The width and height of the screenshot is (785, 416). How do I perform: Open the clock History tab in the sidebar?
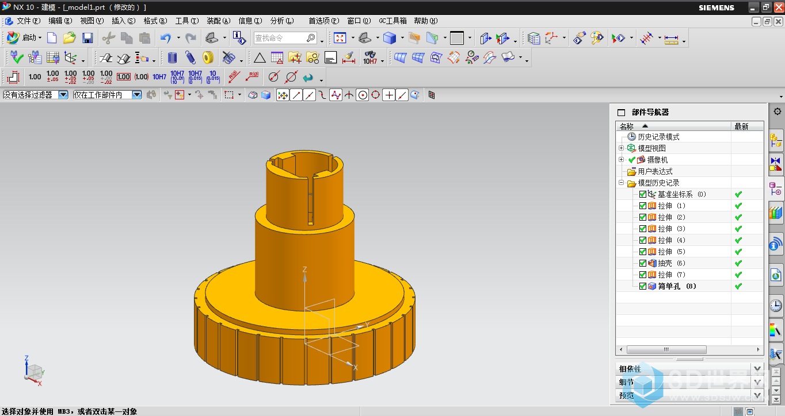pyautogui.click(x=776, y=305)
